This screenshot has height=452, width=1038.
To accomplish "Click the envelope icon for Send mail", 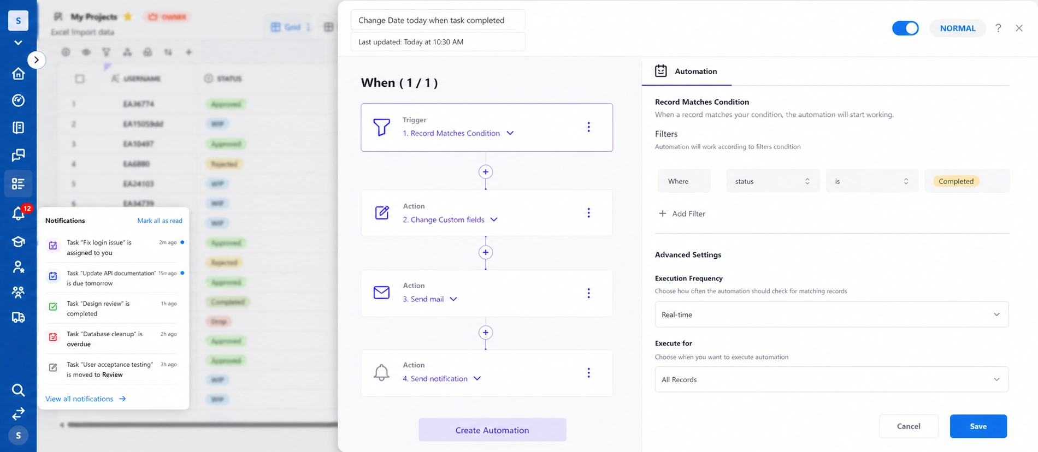I will tap(381, 293).
